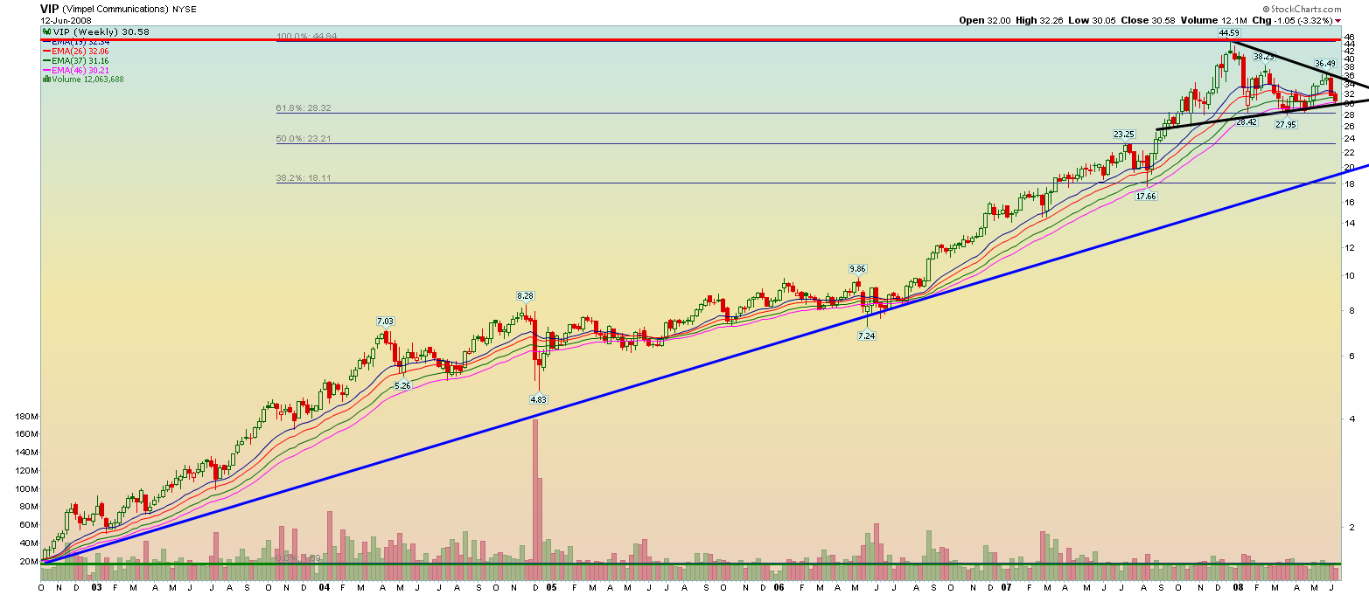Click the 180M volume axis label
The image size is (1369, 595).
[x=28, y=417]
